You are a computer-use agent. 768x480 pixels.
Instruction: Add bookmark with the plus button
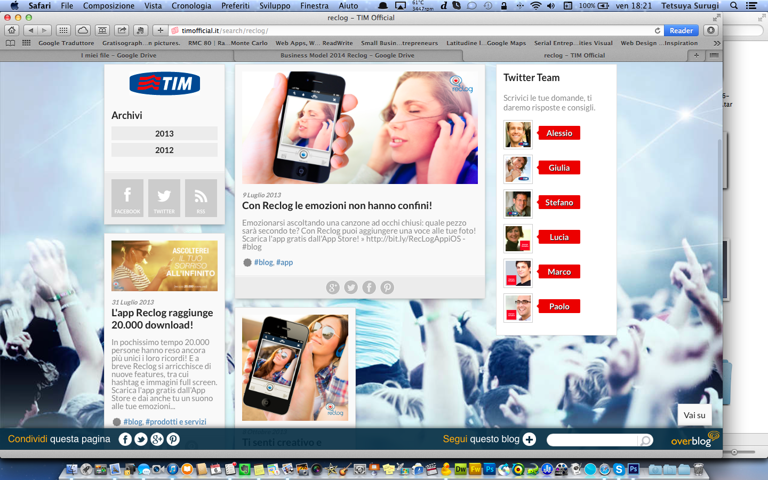click(160, 30)
